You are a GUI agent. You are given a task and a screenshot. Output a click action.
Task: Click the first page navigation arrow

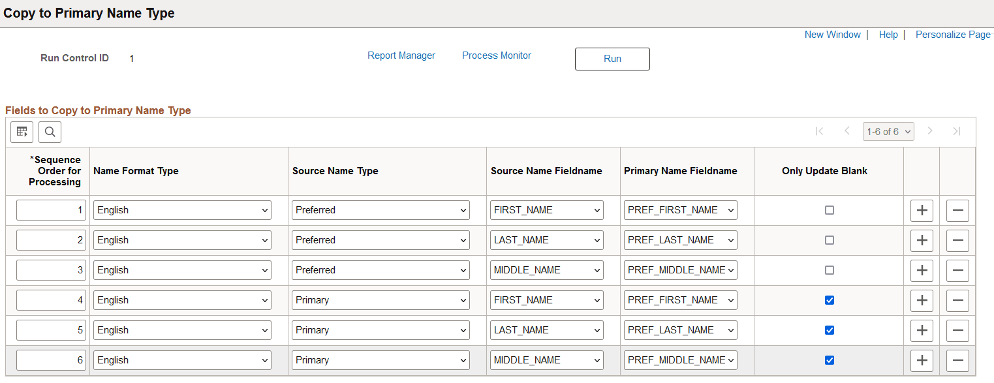pos(819,131)
